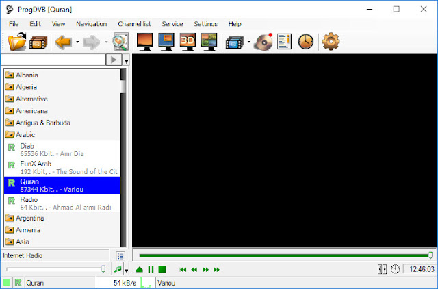Expand the Alternative folder
This screenshot has width=438, height=289.
tap(10, 99)
